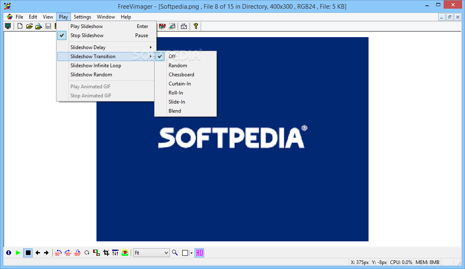The width and height of the screenshot is (465, 269).
Task: Create a new blank document
Action: point(20,26)
